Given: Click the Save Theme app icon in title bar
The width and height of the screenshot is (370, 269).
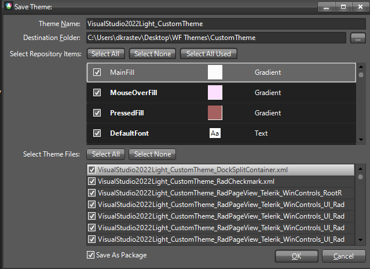Looking at the screenshot, I should pyautogui.click(x=9, y=6).
